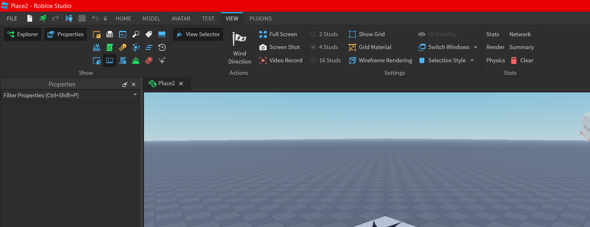
Task: Toggle the Properties panel button in ribbon
Action: [x=66, y=34]
